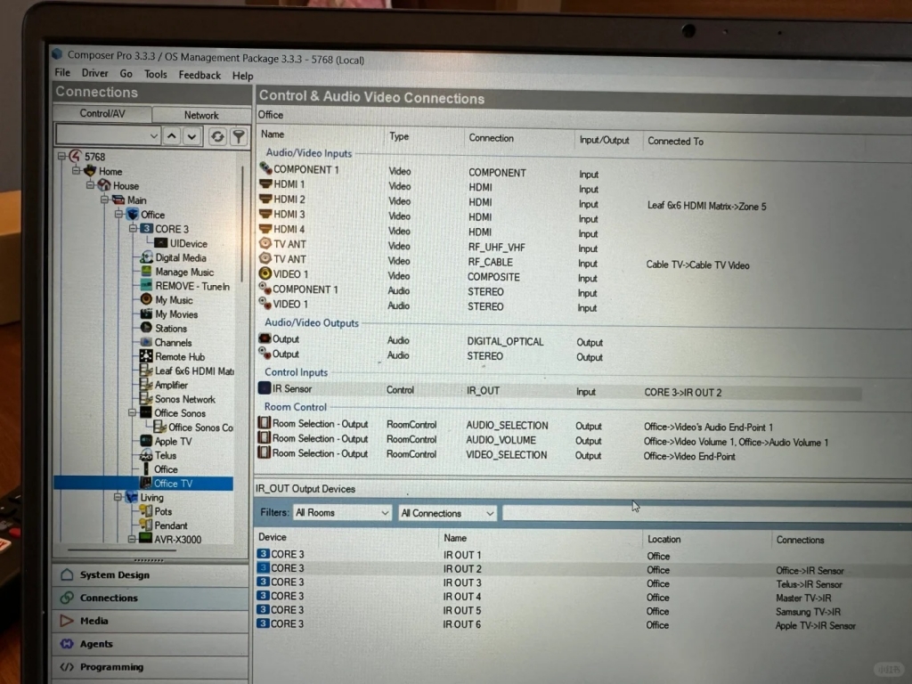Collapse the Office Sonos tree node
Image resolution: width=912 pixels, height=684 pixels.
click(133, 413)
